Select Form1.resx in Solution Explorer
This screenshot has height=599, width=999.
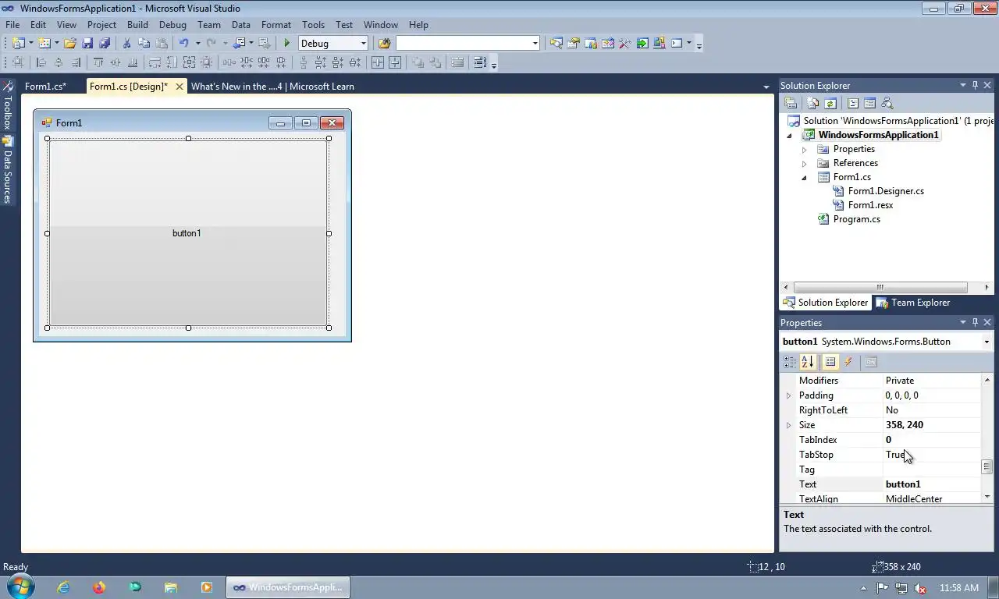pos(870,205)
